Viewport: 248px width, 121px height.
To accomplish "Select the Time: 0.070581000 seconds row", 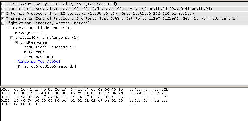I will (x=46, y=66).
